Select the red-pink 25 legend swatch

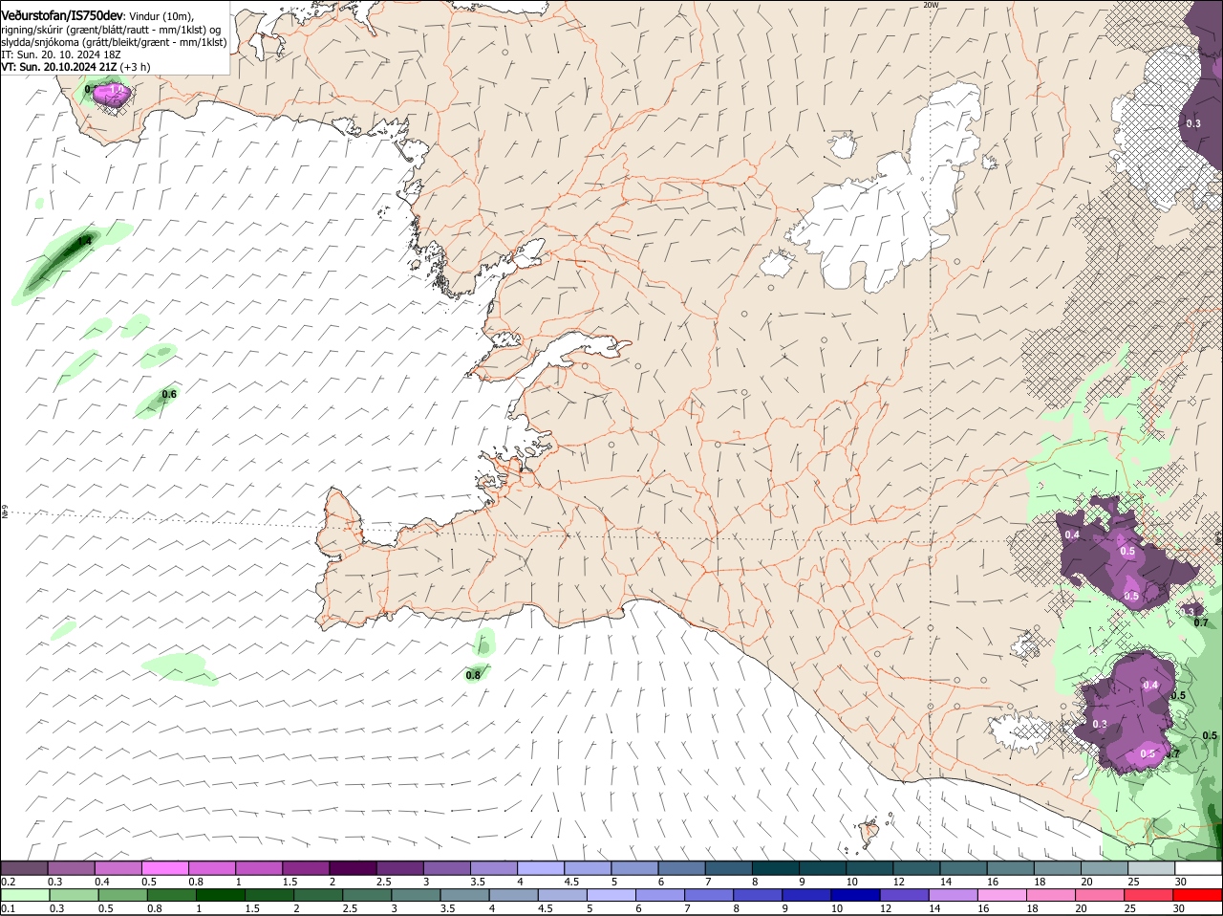click(1151, 894)
